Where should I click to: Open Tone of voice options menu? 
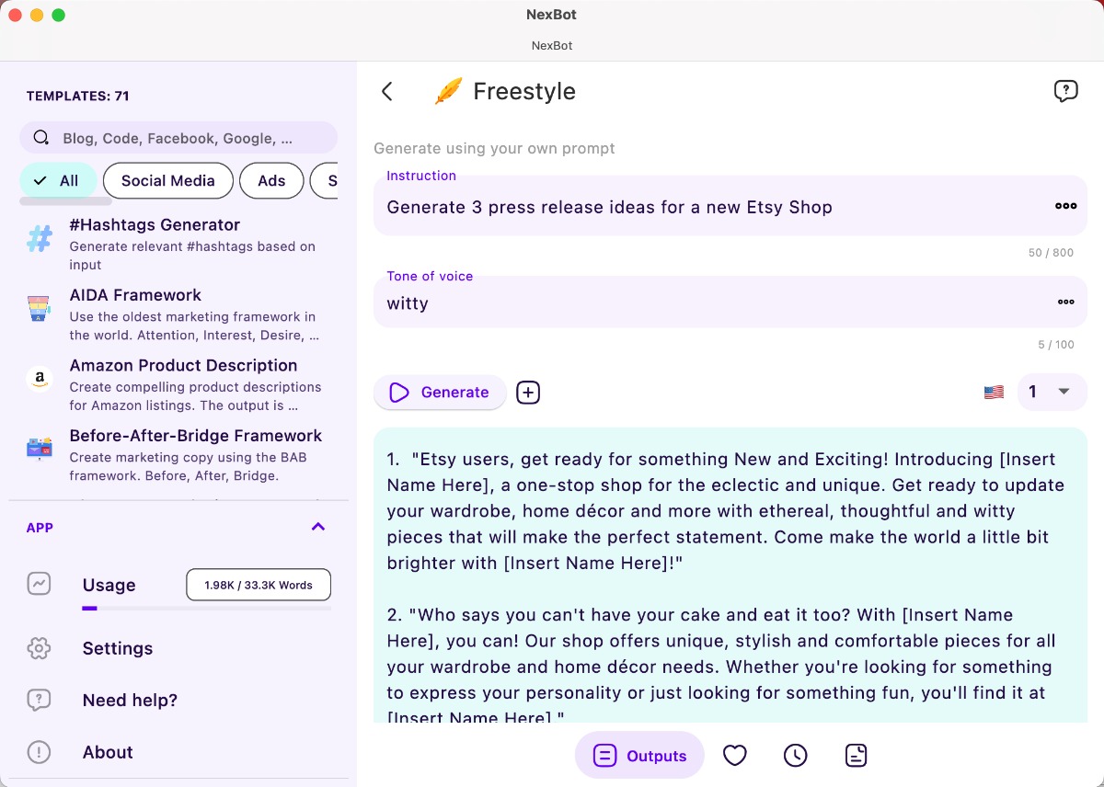click(x=1065, y=302)
